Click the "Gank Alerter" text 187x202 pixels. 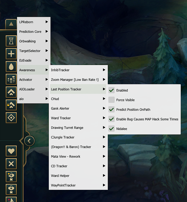tap(60, 108)
